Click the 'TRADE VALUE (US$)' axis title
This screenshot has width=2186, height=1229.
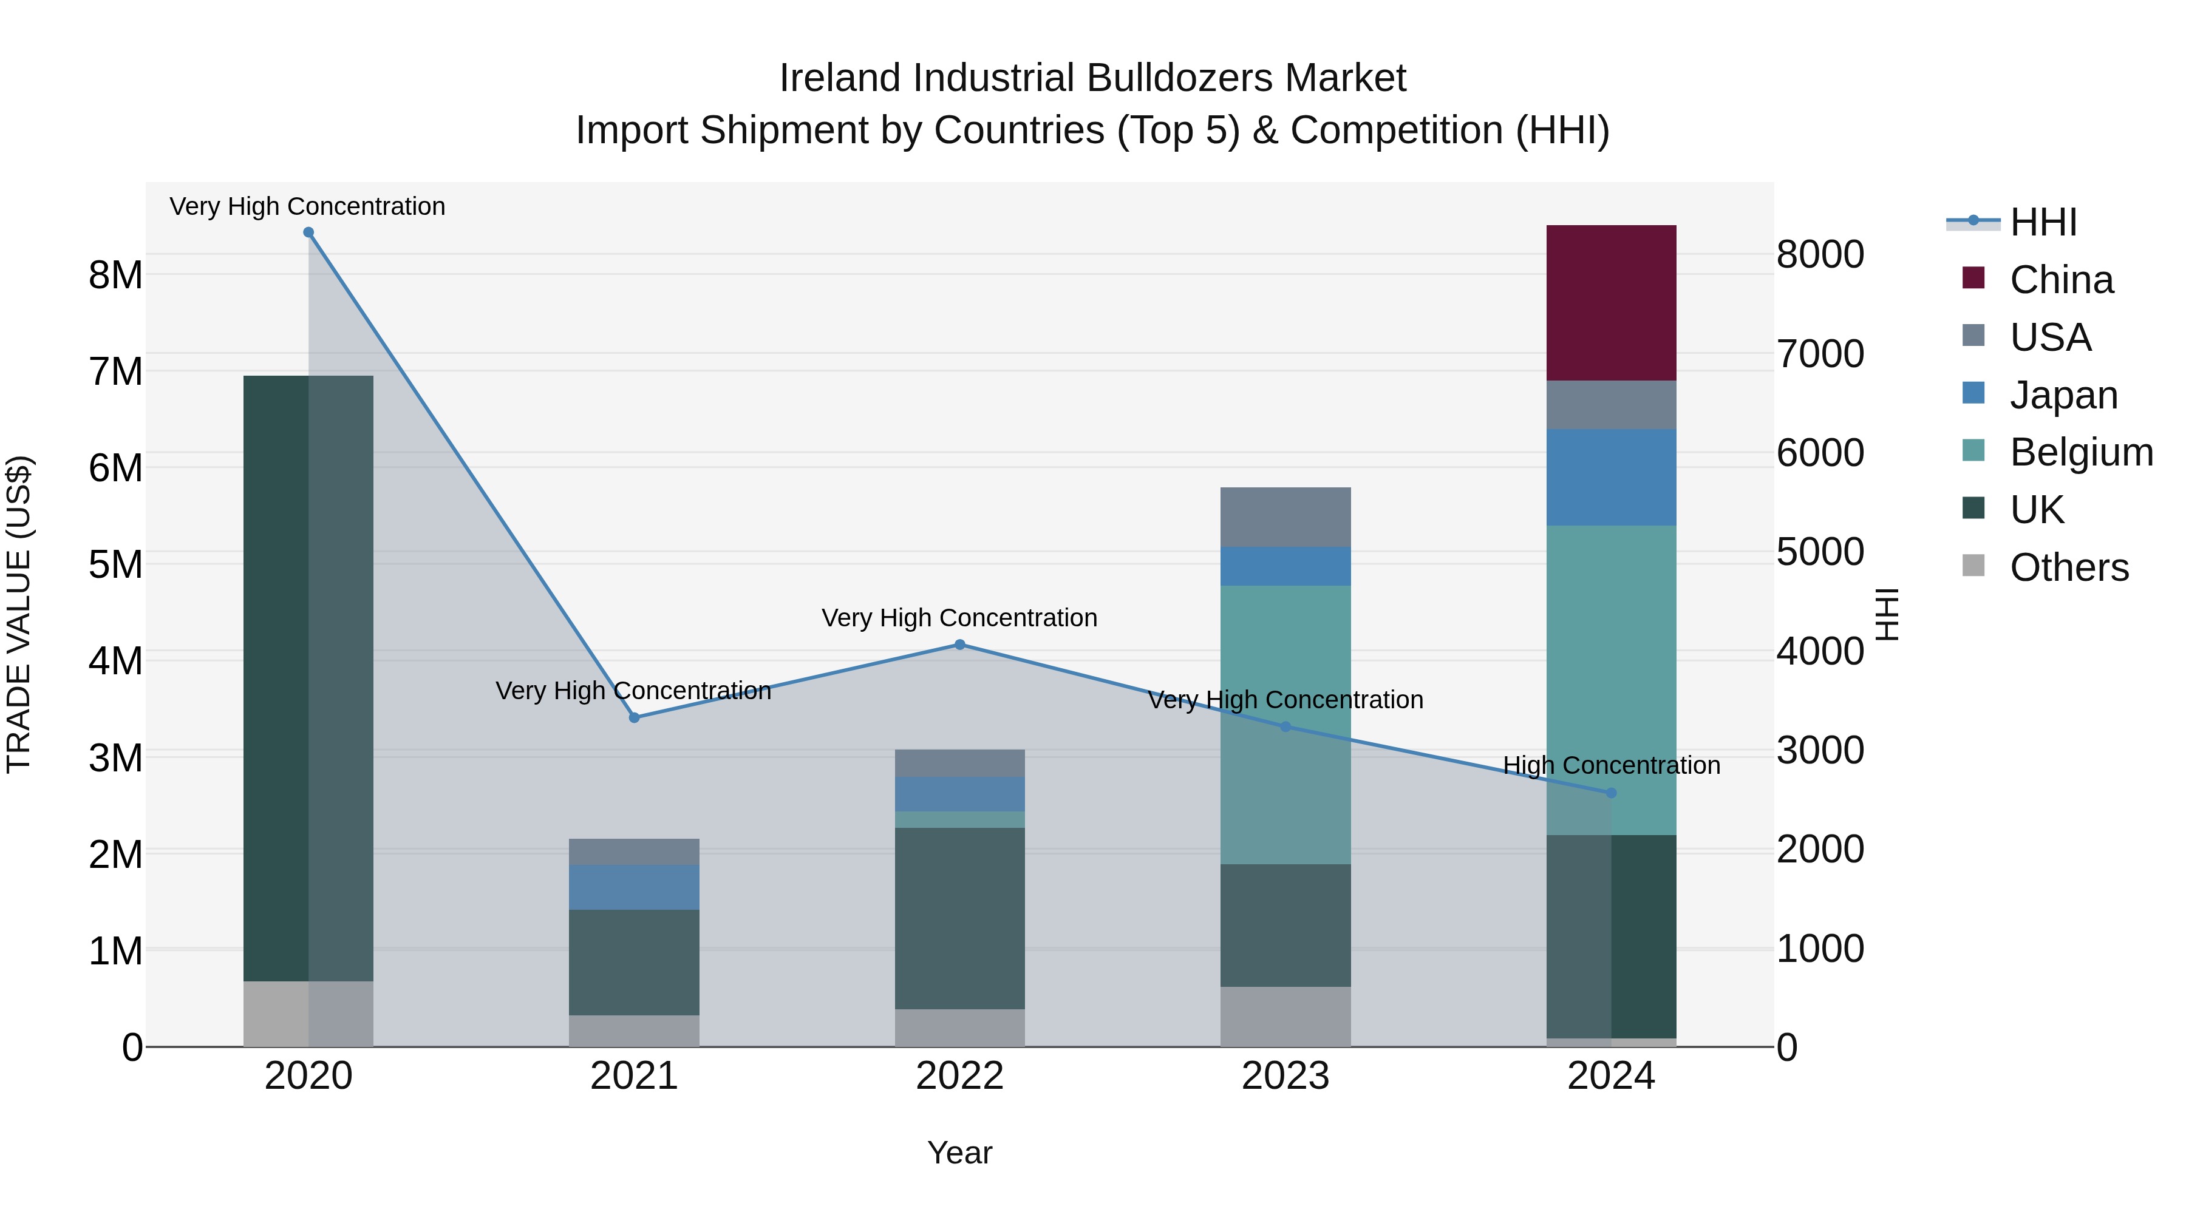click(19, 615)
